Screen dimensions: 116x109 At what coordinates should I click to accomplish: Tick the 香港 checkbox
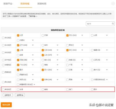click(43, 90)
